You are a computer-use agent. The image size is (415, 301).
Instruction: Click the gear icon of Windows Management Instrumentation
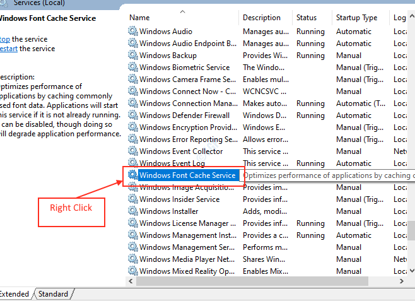[x=133, y=235]
